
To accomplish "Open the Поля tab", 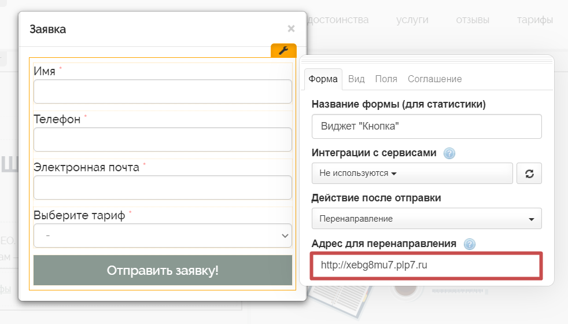I will [386, 79].
